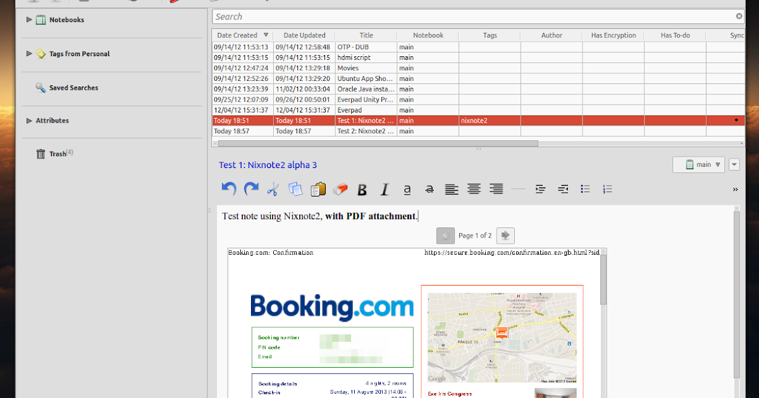Viewport: 759px width, 398px height.
Task: Toggle bold formatting
Action: click(362, 190)
